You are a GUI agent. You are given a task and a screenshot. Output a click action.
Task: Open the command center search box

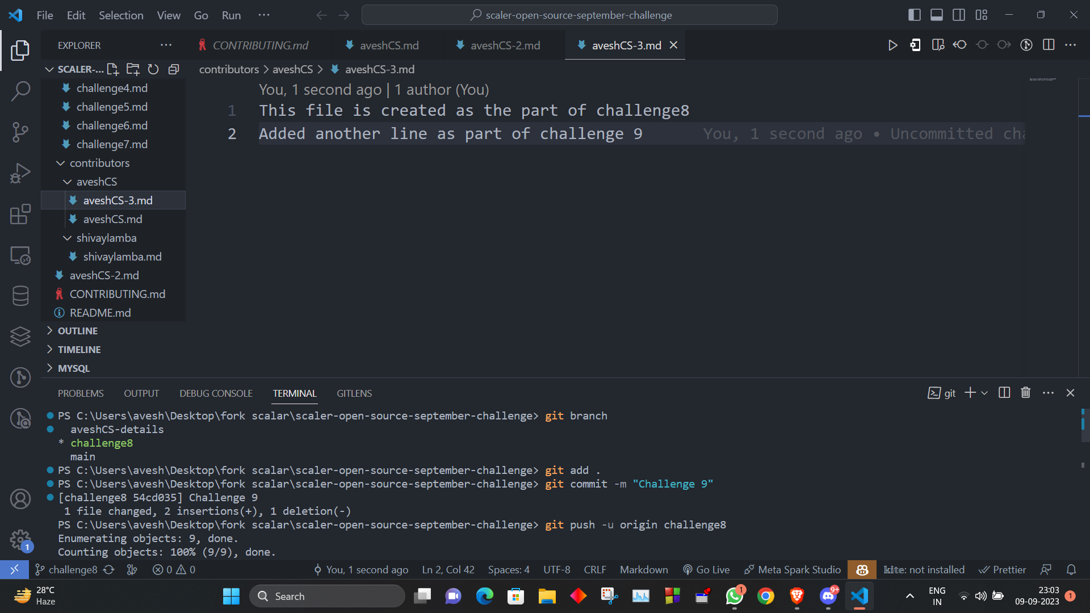(x=569, y=15)
